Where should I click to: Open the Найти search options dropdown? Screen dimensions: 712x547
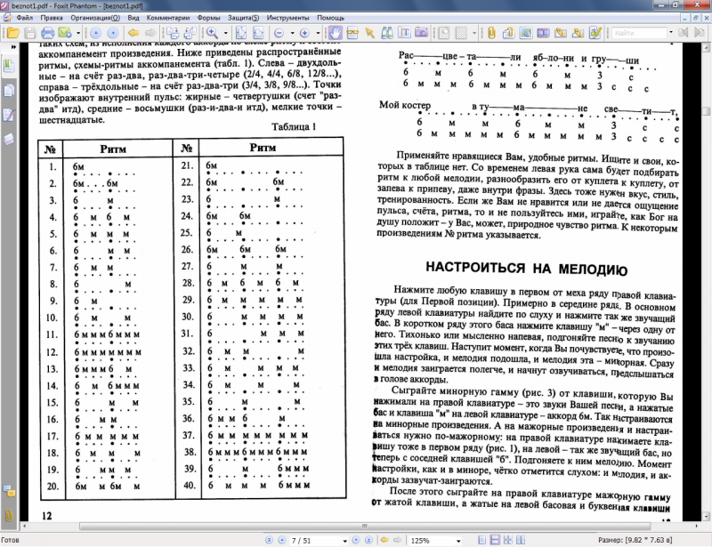671,33
